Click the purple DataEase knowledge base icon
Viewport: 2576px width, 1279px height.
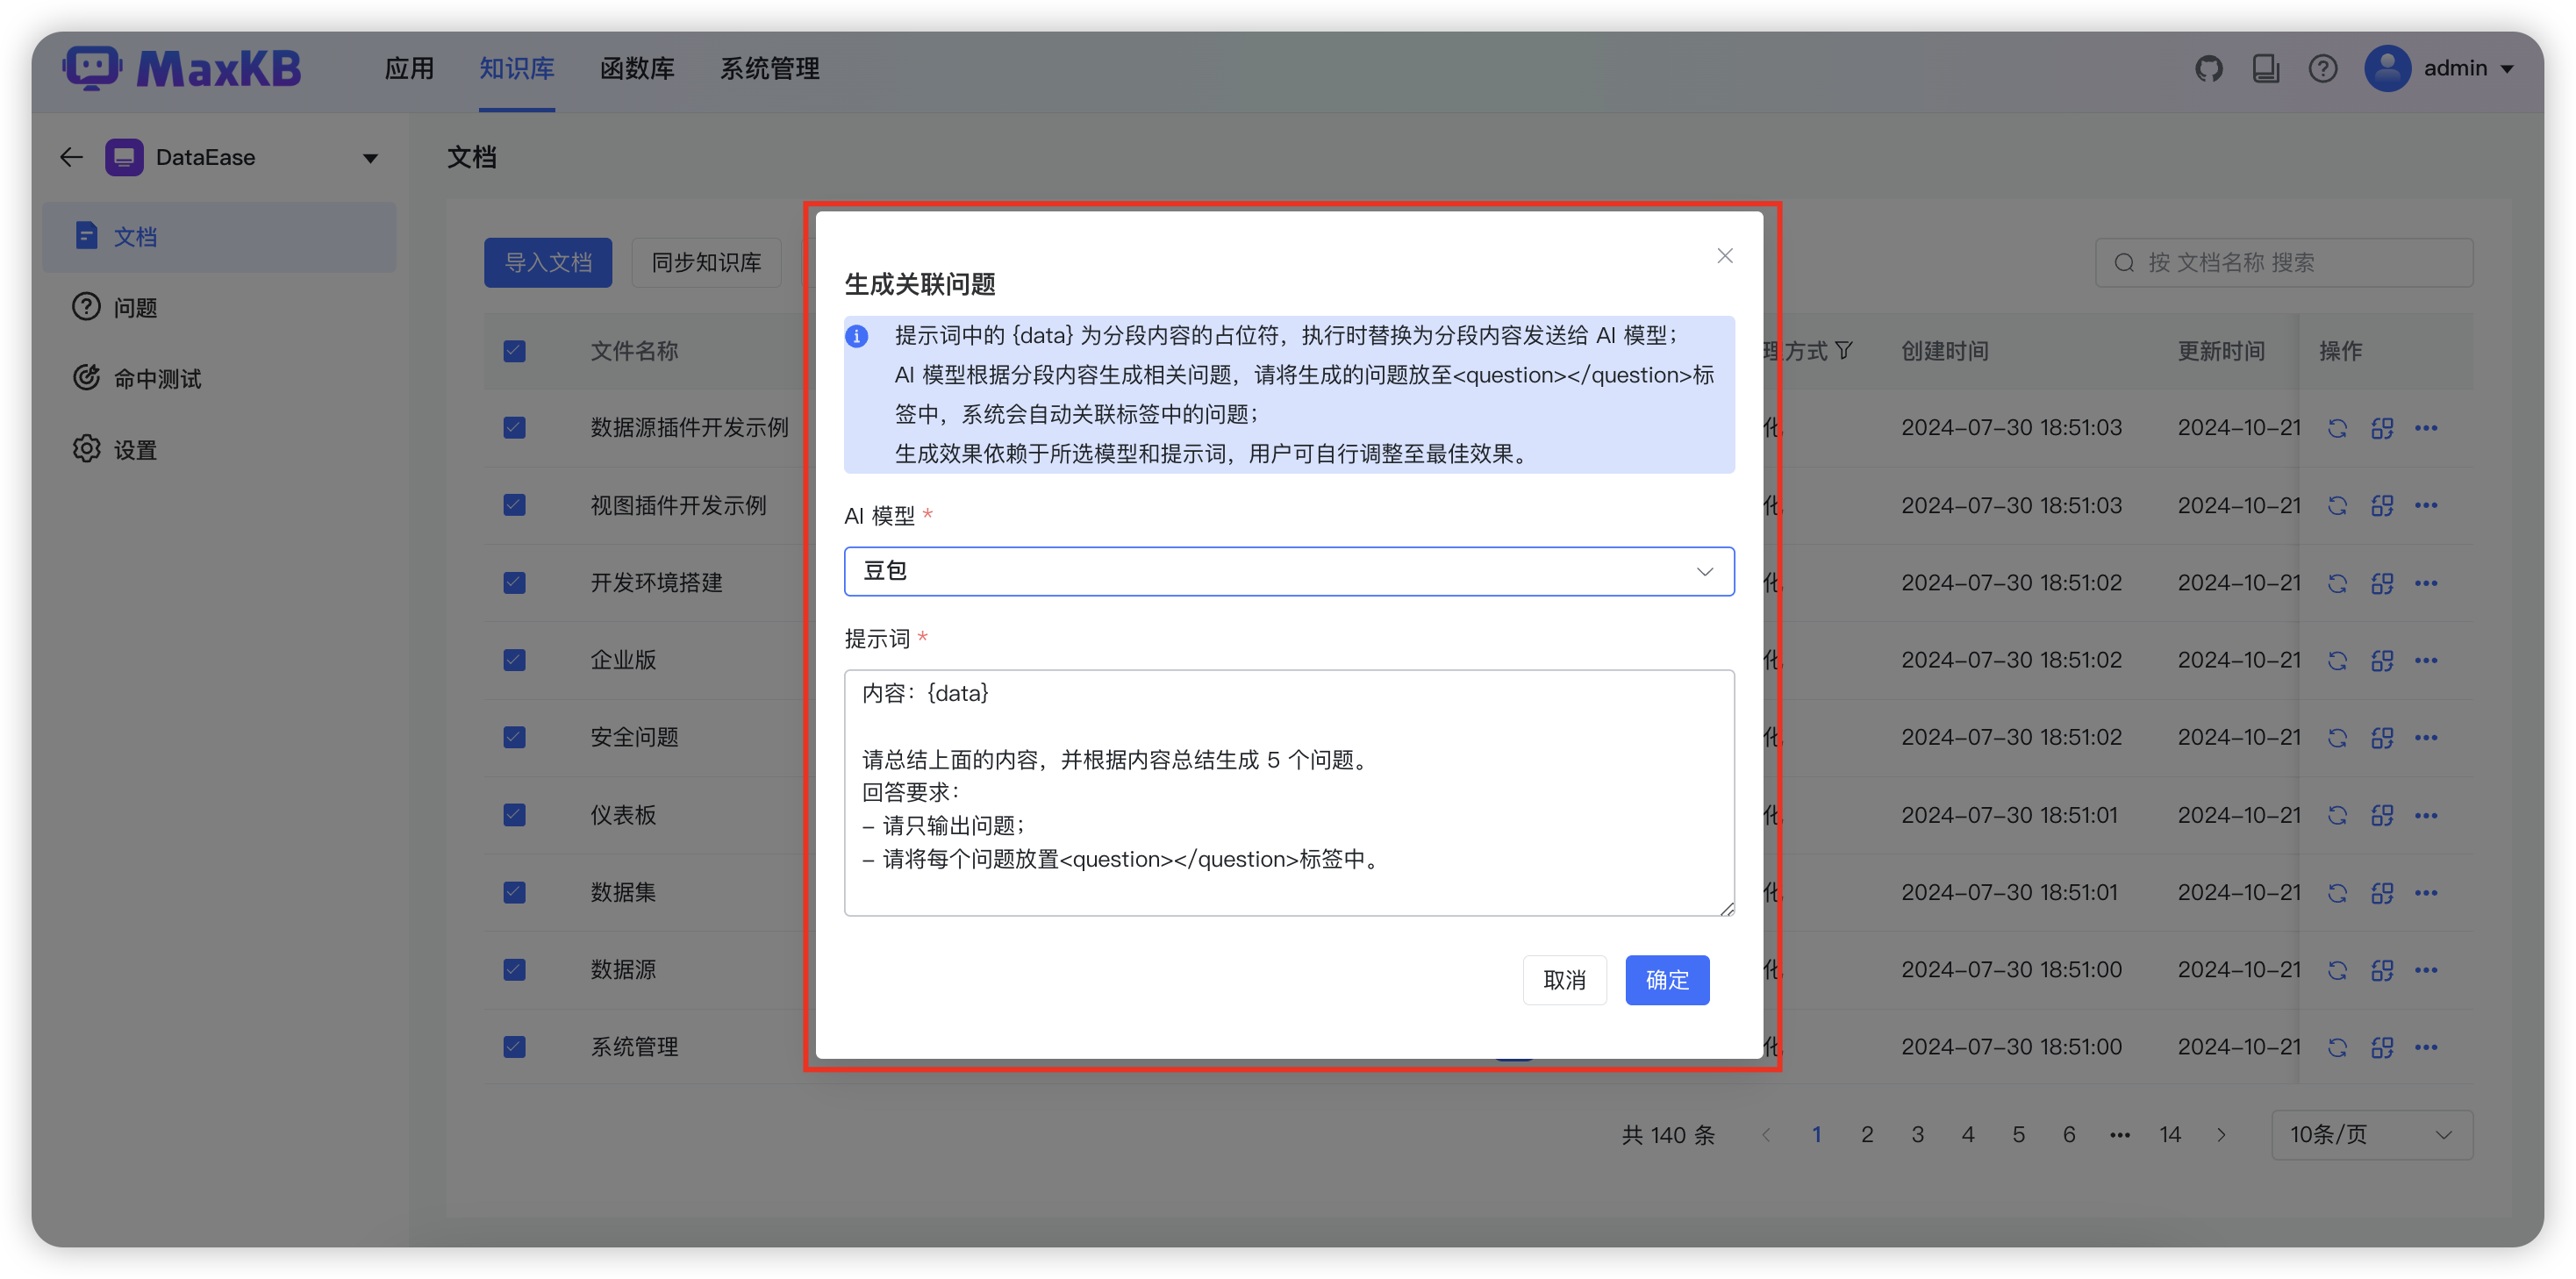[x=124, y=157]
